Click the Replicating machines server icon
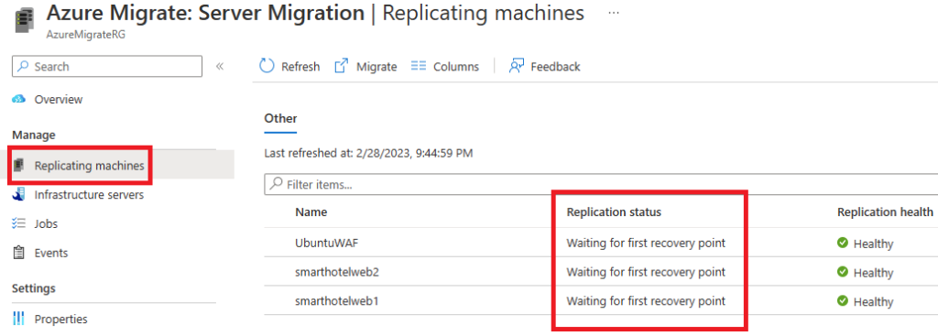The image size is (938, 336). (19, 165)
